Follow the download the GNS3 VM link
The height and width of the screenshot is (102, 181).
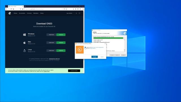click(x=54, y=59)
